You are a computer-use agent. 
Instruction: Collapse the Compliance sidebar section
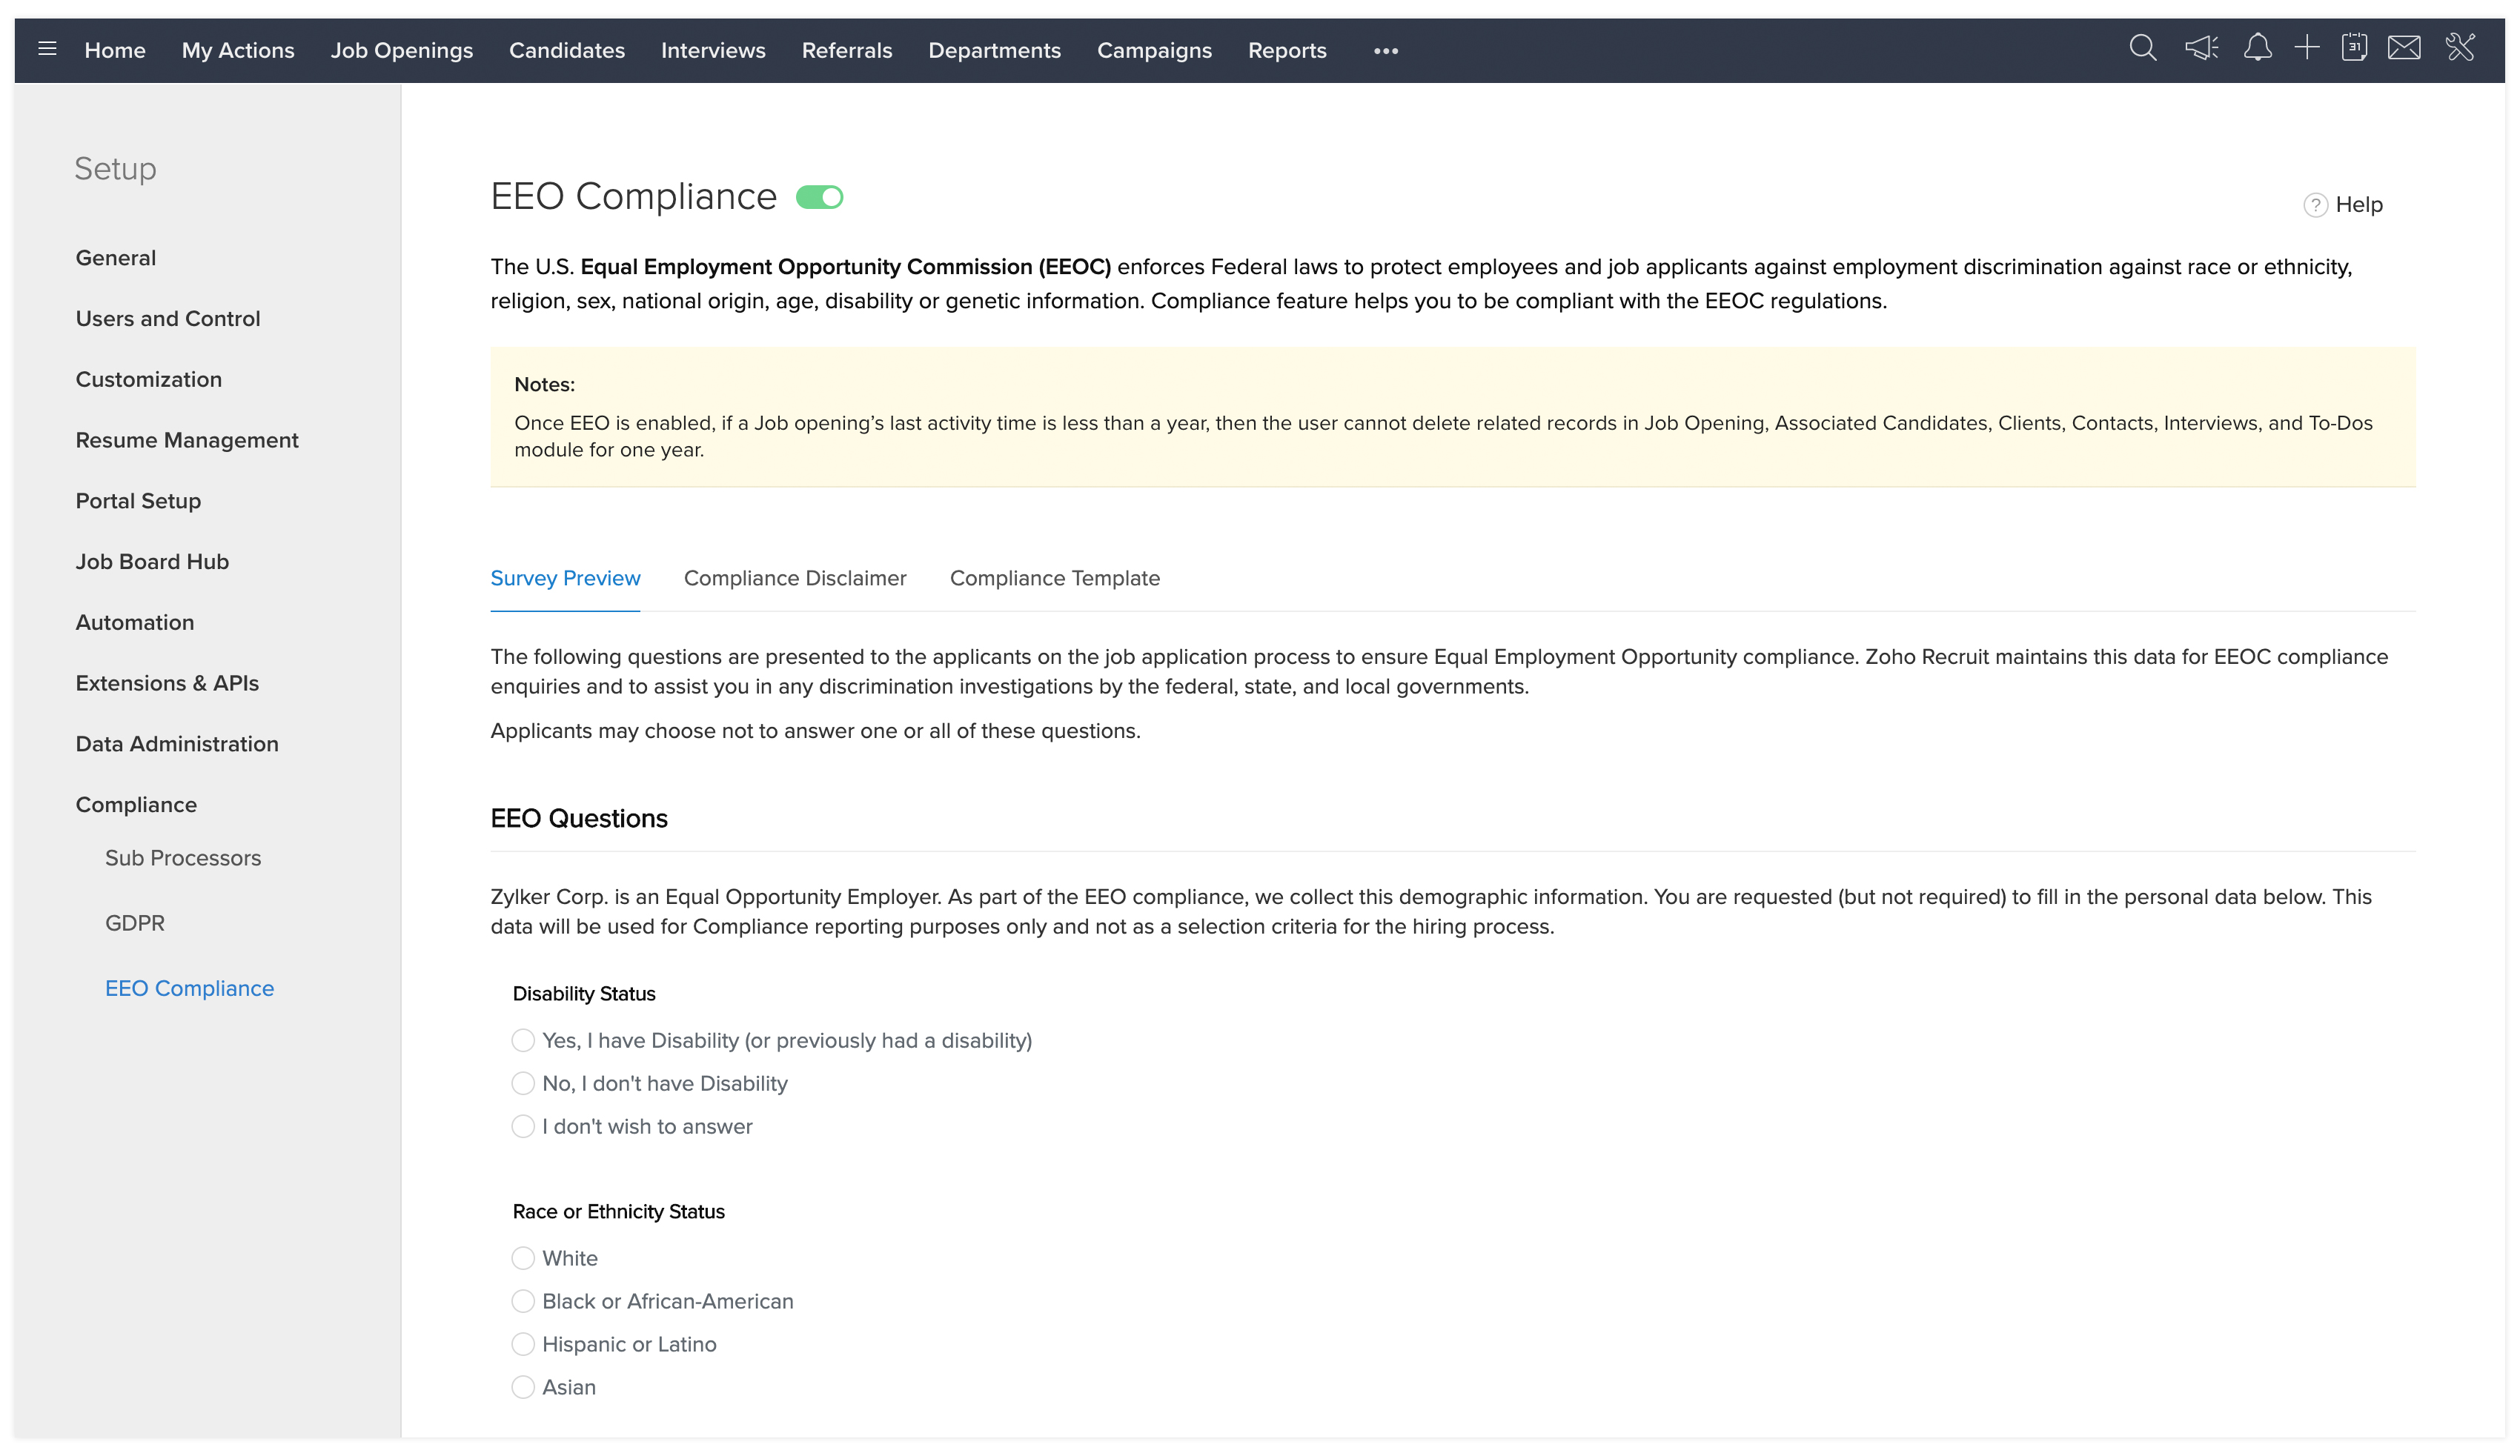136,805
